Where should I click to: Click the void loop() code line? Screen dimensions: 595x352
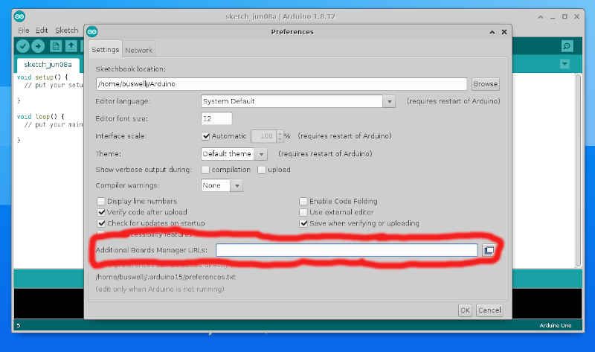tap(41, 117)
